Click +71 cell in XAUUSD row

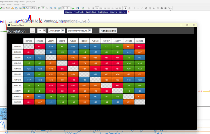coord(129,102)
